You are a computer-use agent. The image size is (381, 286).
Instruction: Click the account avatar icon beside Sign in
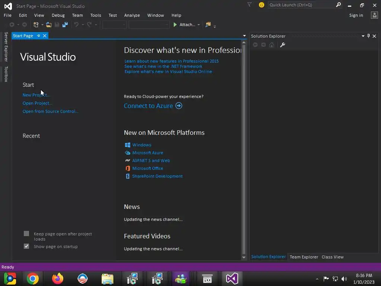tap(374, 15)
